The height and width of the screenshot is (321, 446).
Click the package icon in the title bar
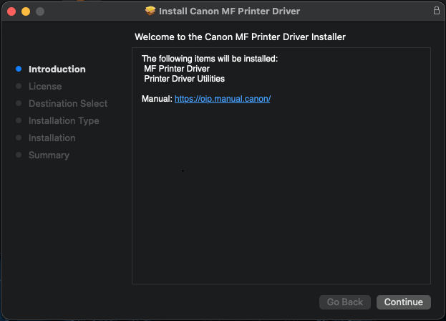click(150, 11)
